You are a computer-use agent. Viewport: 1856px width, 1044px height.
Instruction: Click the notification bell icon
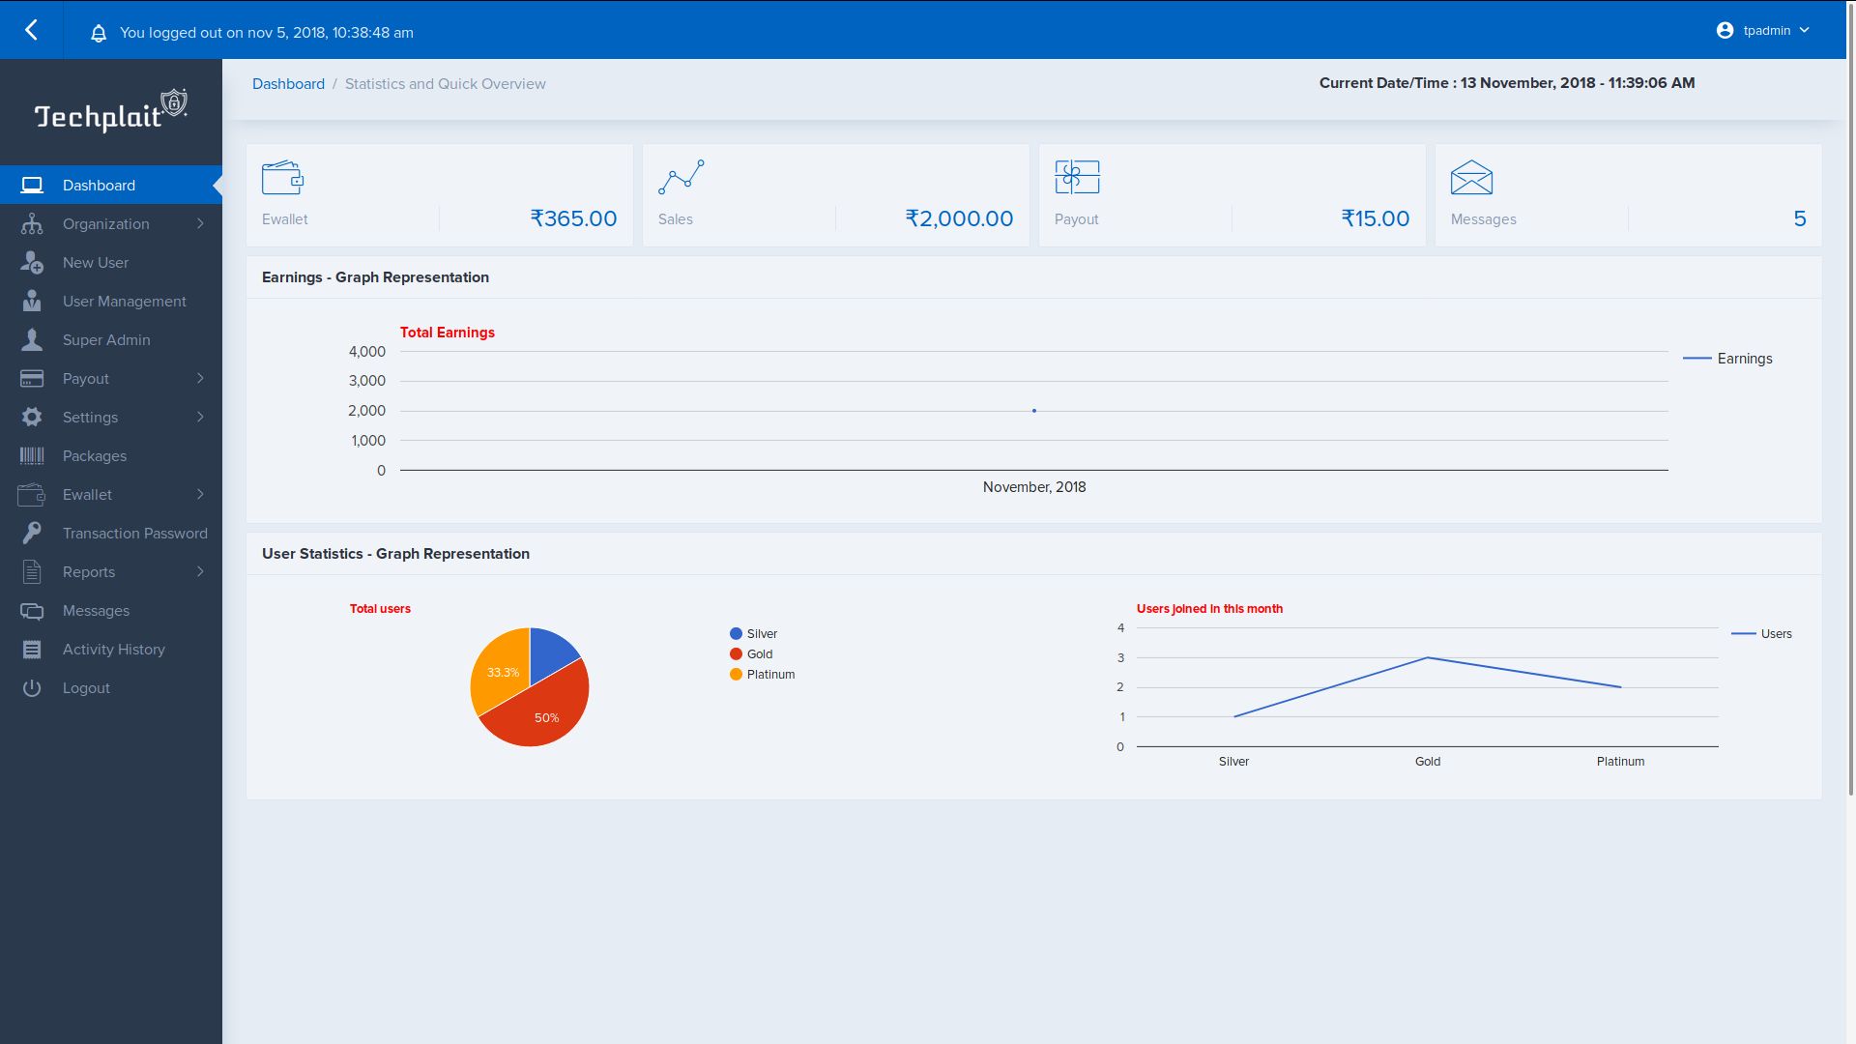(99, 33)
